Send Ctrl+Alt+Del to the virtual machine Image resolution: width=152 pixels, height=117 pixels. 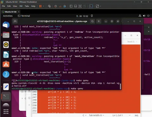click(49, 6)
